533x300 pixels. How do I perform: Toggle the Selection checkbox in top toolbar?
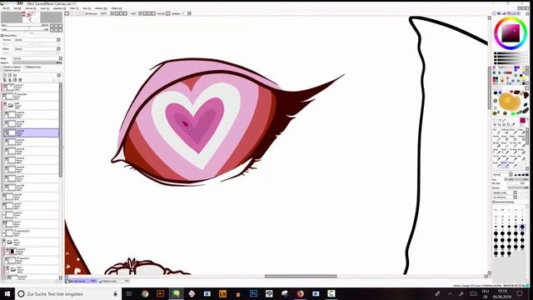click(x=87, y=13)
